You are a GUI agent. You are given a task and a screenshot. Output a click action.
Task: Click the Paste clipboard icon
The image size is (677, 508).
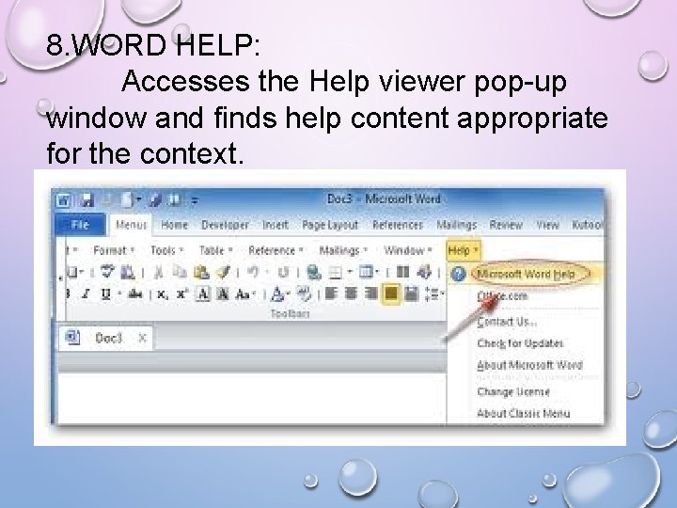tap(201, 272)
